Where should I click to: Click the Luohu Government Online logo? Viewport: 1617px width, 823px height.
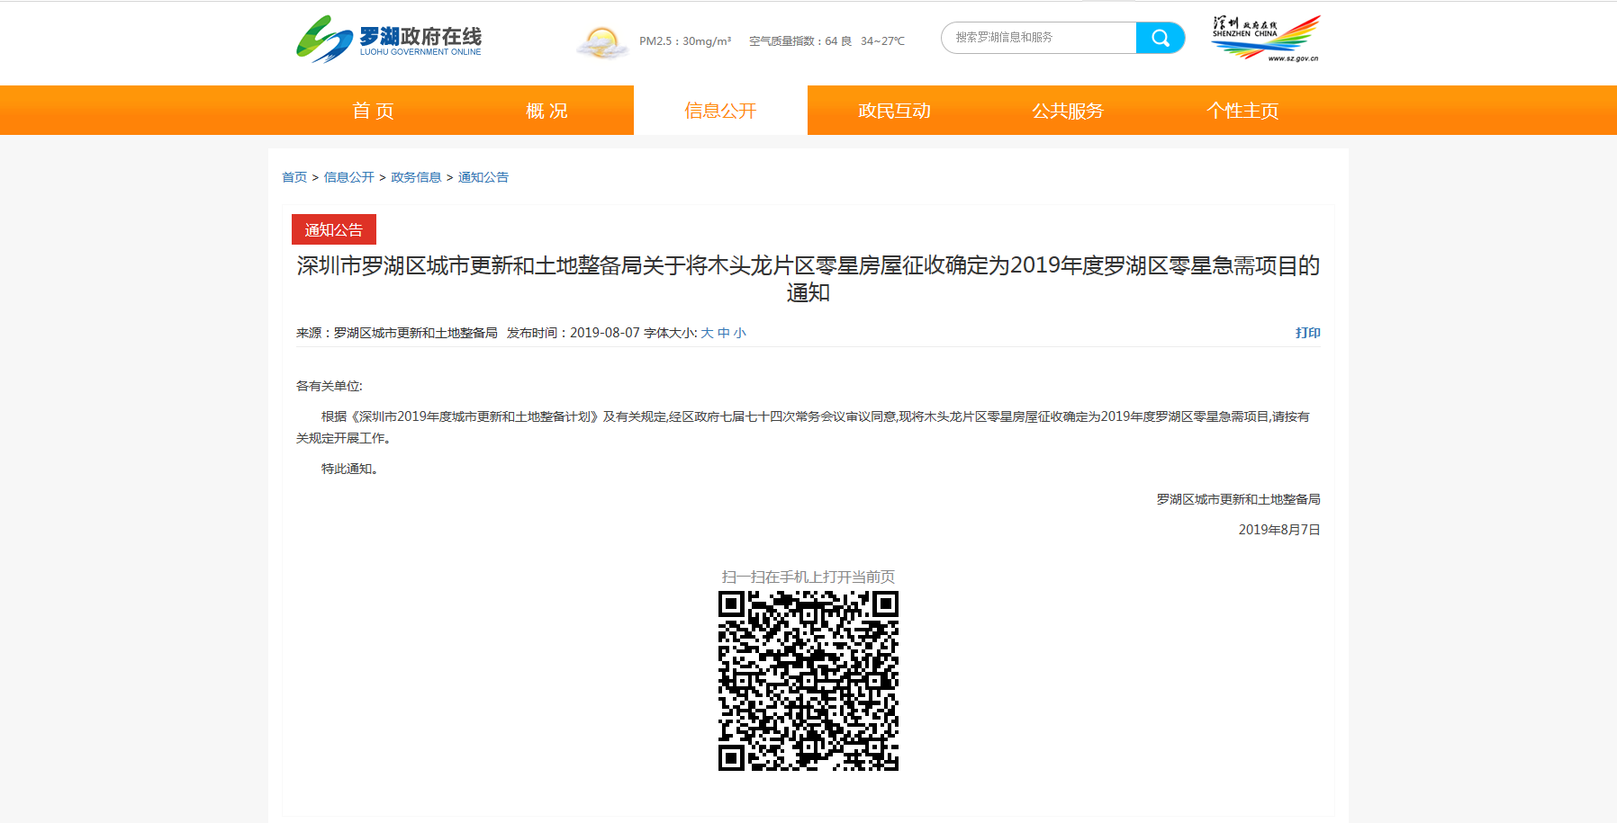pos(389,40)
